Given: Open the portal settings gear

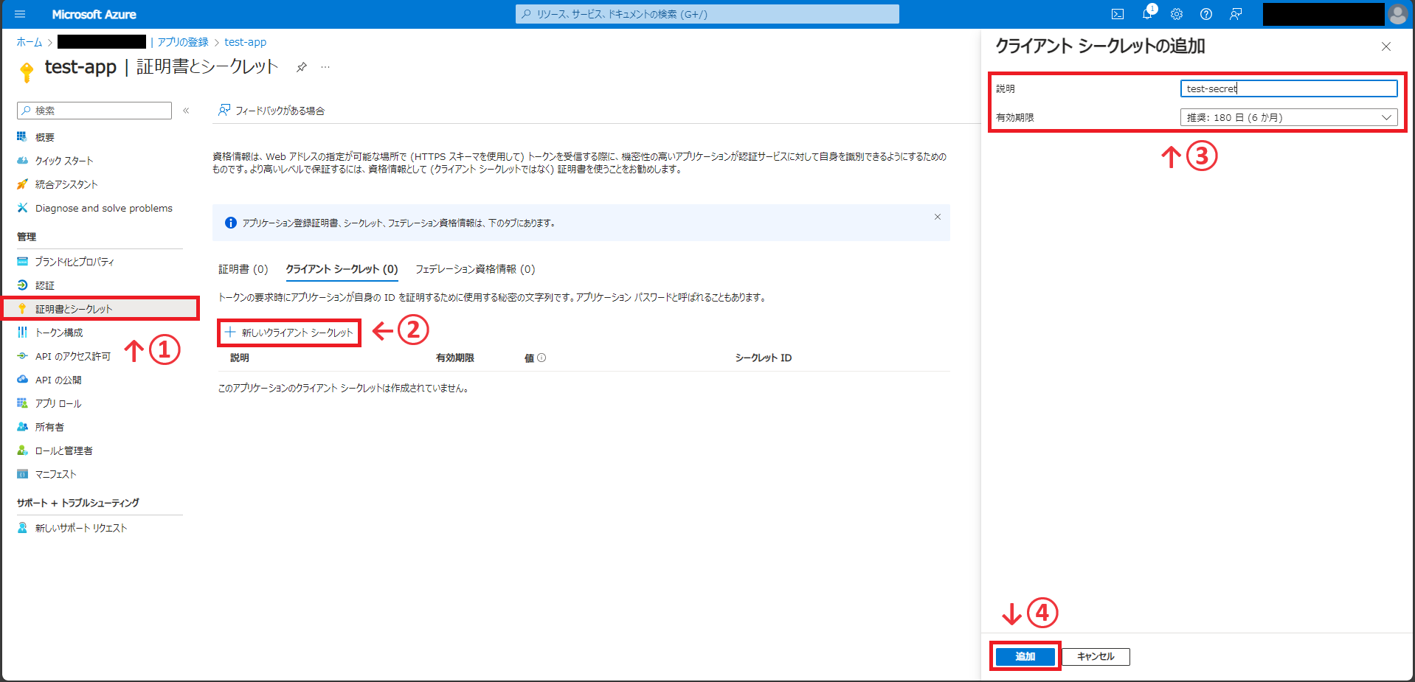Looking at the screenshot, I should click(x=1176, y=14).
